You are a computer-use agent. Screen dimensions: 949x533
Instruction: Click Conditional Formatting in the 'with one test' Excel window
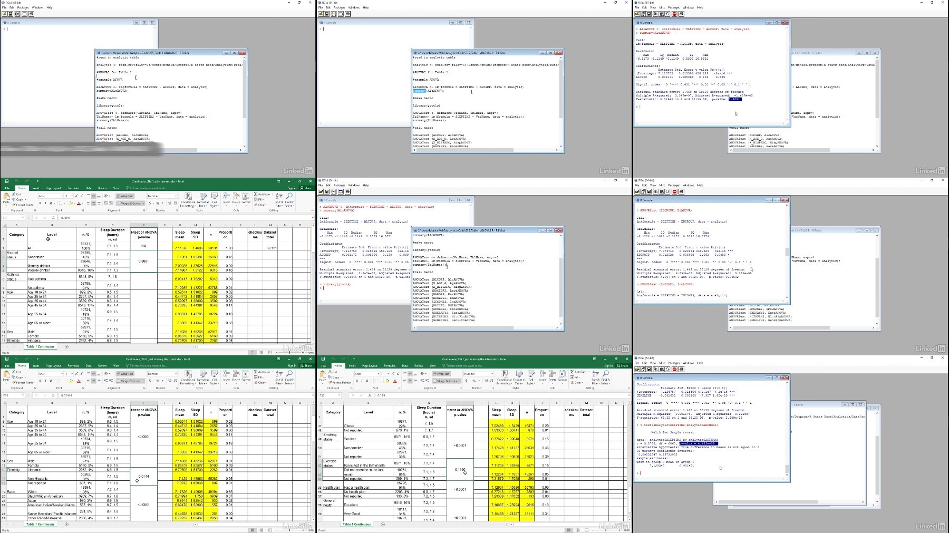tap(188, 199)
